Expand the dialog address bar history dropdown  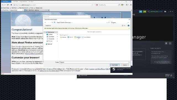[107, 22]
